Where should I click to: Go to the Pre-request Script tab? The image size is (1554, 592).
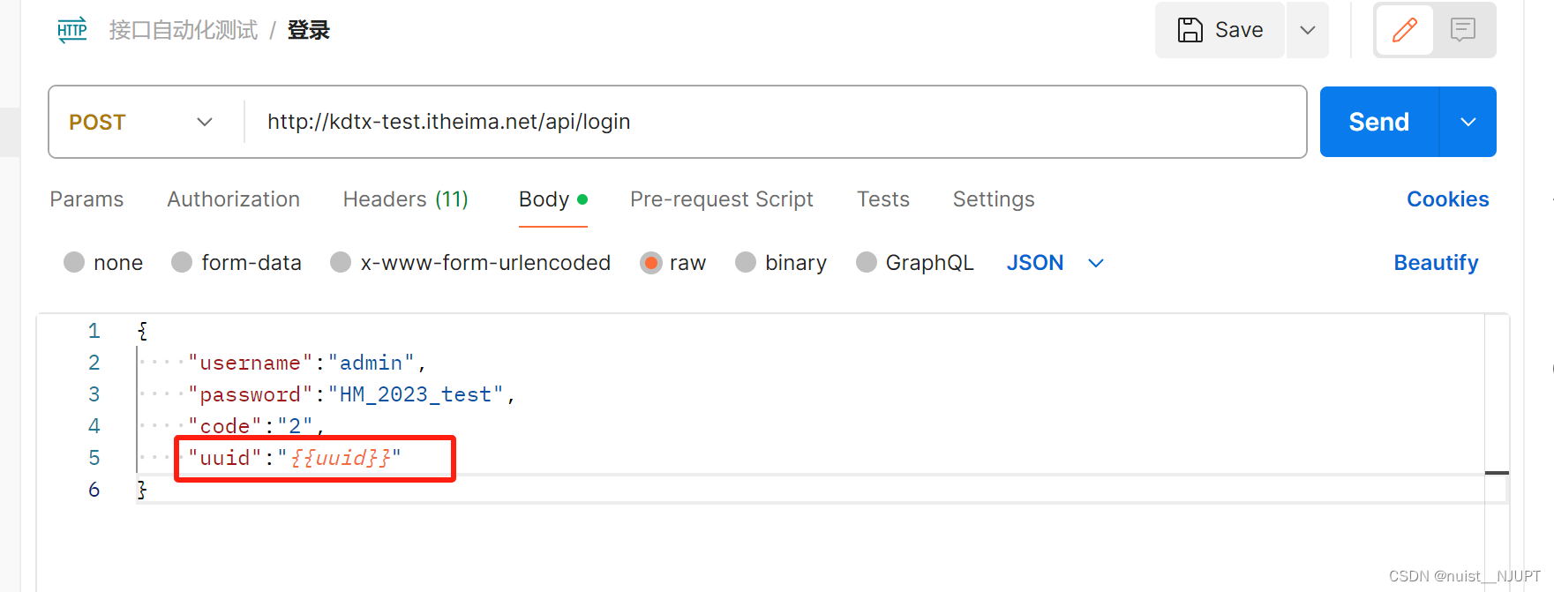[x=721, y=199]
